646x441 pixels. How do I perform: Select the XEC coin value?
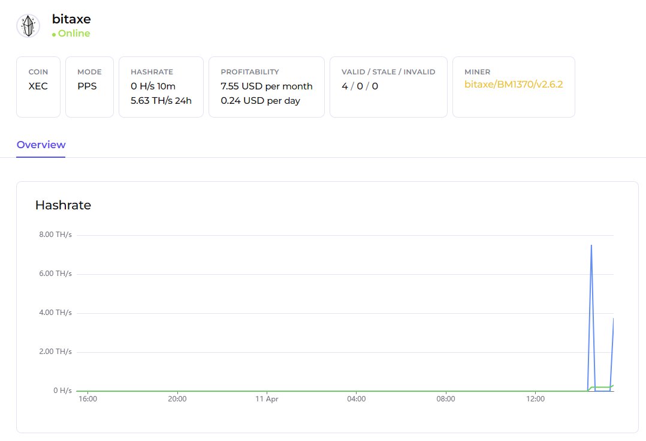click(x=38, y=86)
